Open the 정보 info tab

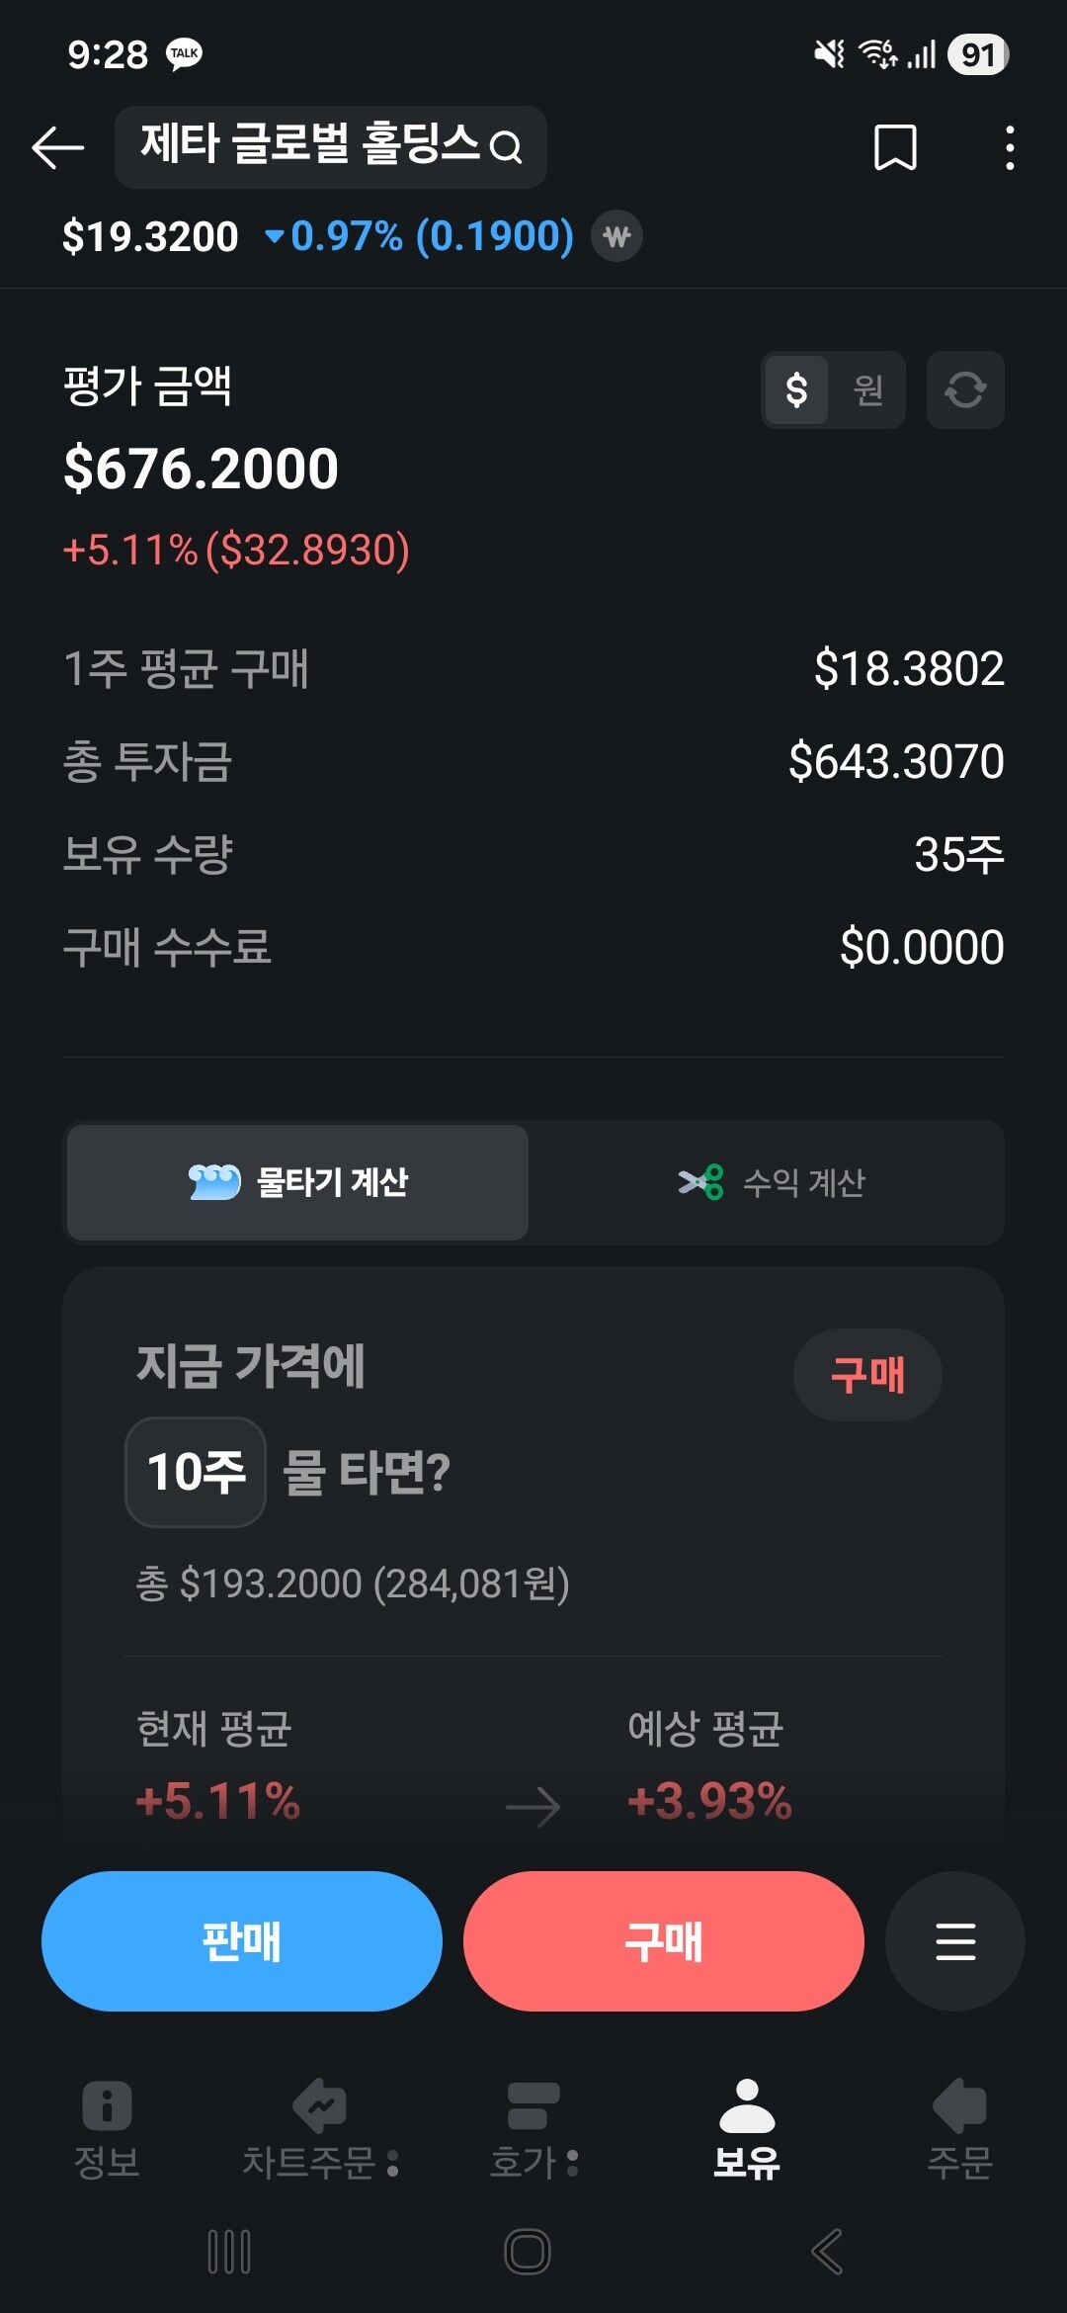107,2129
